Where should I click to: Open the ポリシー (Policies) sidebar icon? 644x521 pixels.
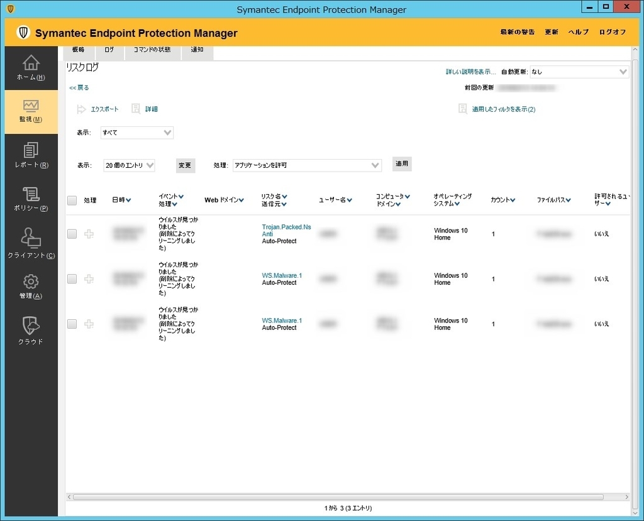pyautogui.click(x=31, y=199)
